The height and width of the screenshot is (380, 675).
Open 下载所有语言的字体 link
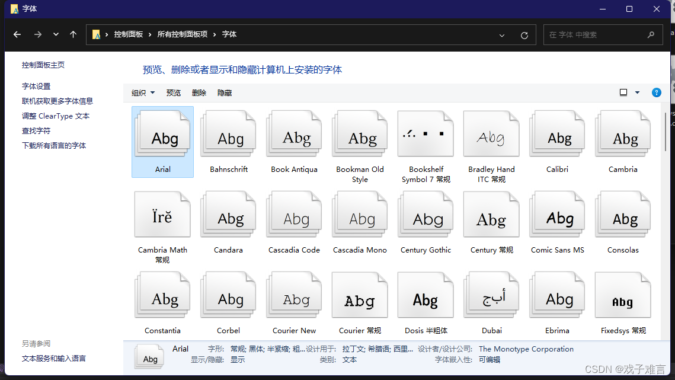tap(54, 146)
